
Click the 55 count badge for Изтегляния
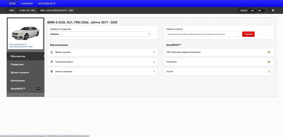269,62
